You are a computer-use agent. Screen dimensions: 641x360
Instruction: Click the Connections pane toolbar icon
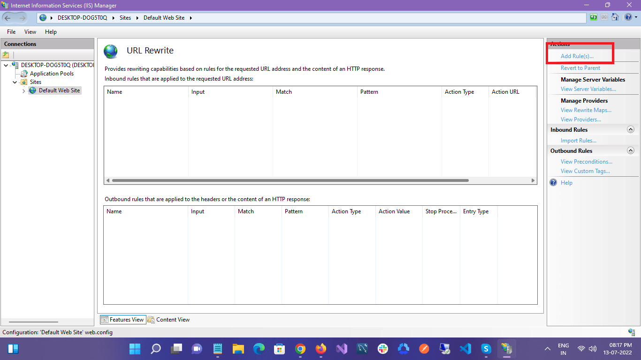6,55
